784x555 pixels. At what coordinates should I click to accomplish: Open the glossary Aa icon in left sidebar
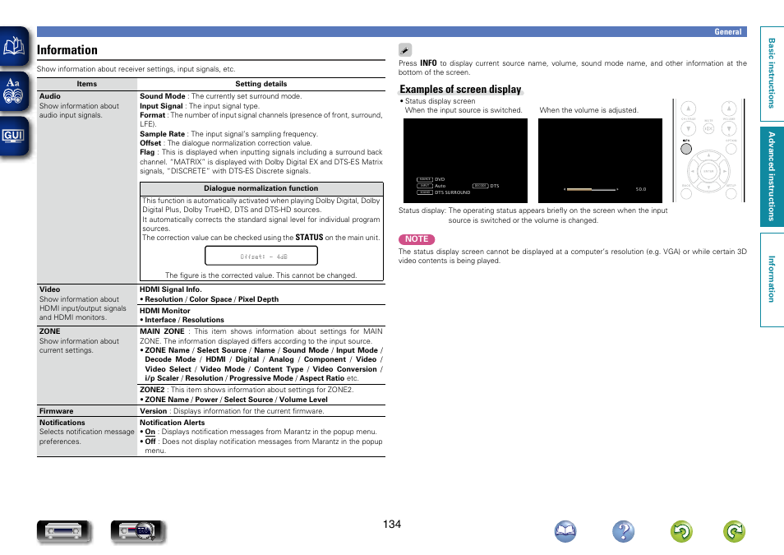[x=14, y=90]
